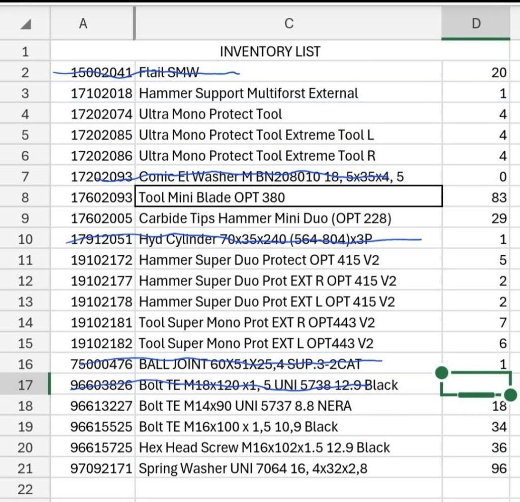This screenshot has height=502, width=520.
Task: Click the Spring Washer UNI 7064 cell
Action: click(288, 468)
